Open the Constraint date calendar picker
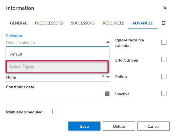 click(107, 94)
